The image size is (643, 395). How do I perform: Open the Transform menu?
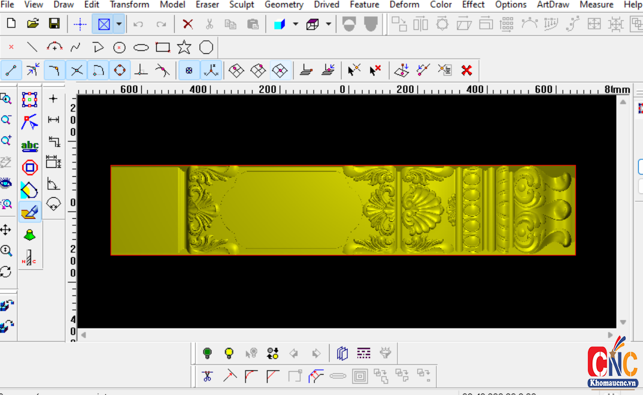tap(129, 5)
